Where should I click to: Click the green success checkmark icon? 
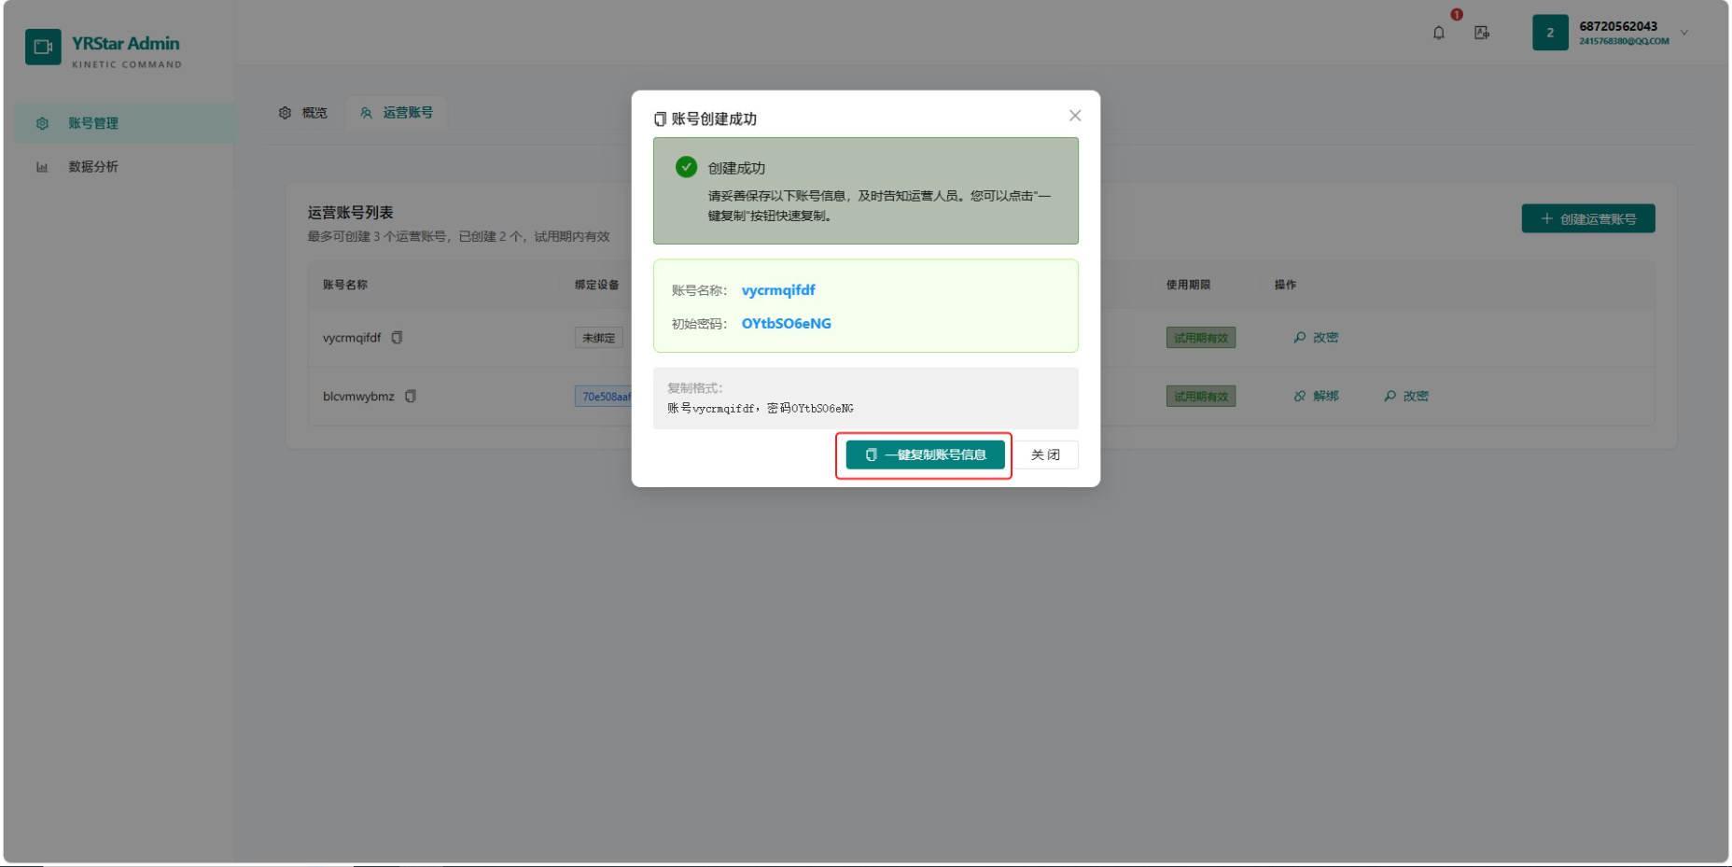click(686, 167)
